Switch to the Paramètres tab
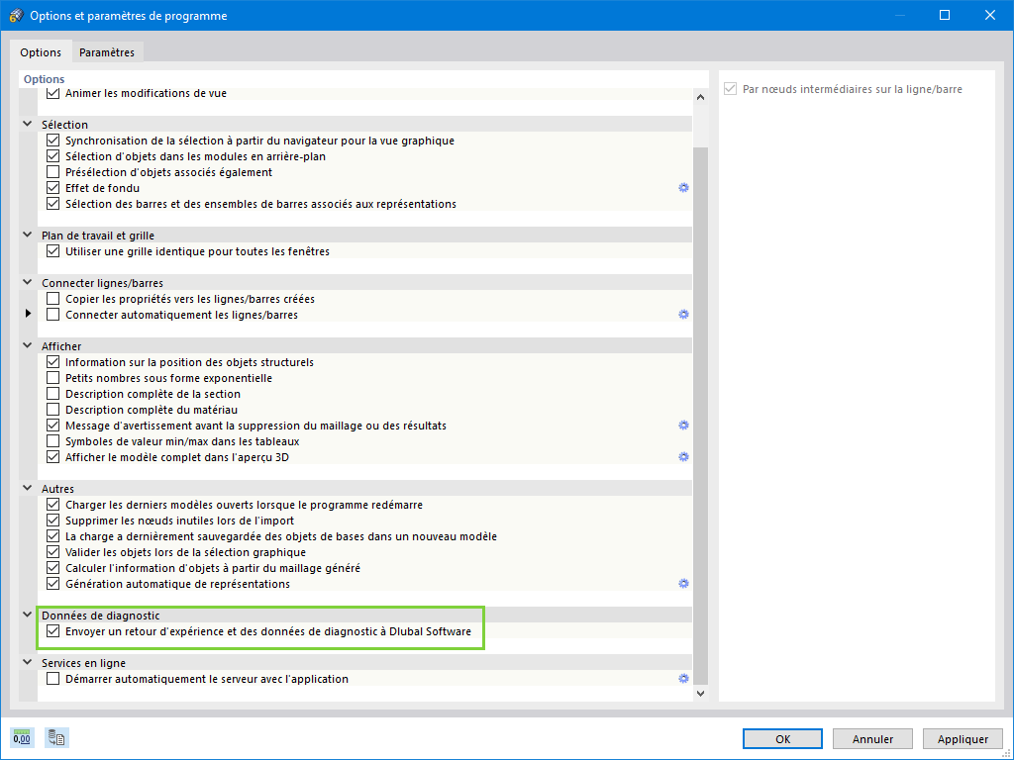The width and height of the screenshot is (1014, 760). click(x=107, y=52)
